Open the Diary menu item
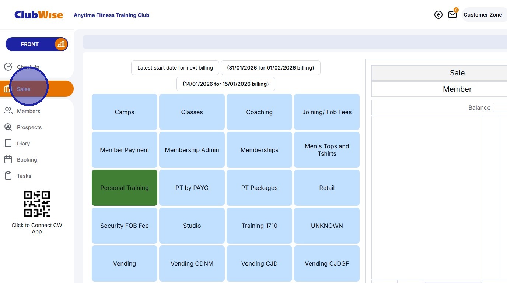The image size is (507, 283). pyautogui.click(x=23, y=144)
